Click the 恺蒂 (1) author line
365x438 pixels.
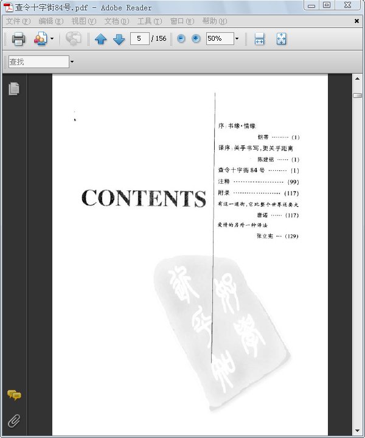click(279, 137)
